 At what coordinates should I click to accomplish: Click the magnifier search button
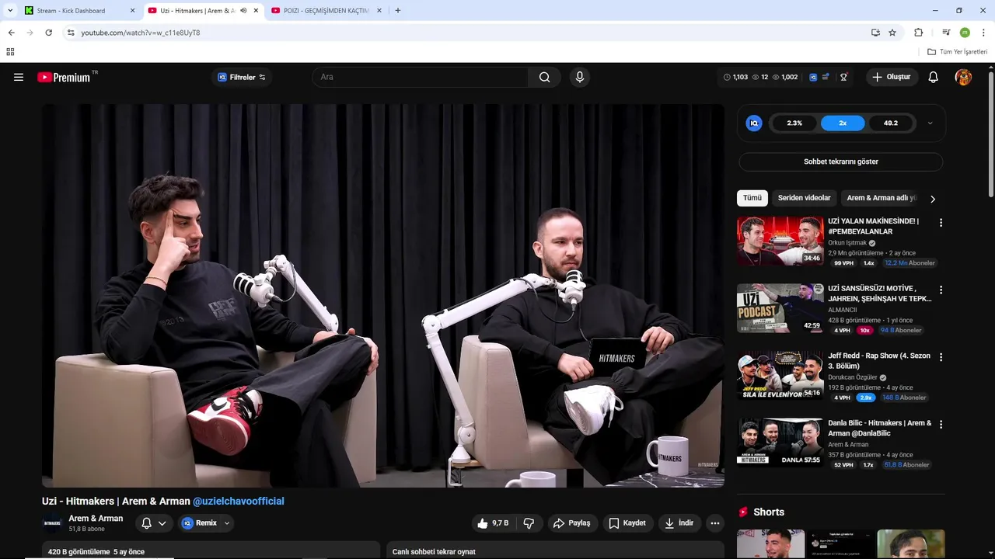point(544,77)
